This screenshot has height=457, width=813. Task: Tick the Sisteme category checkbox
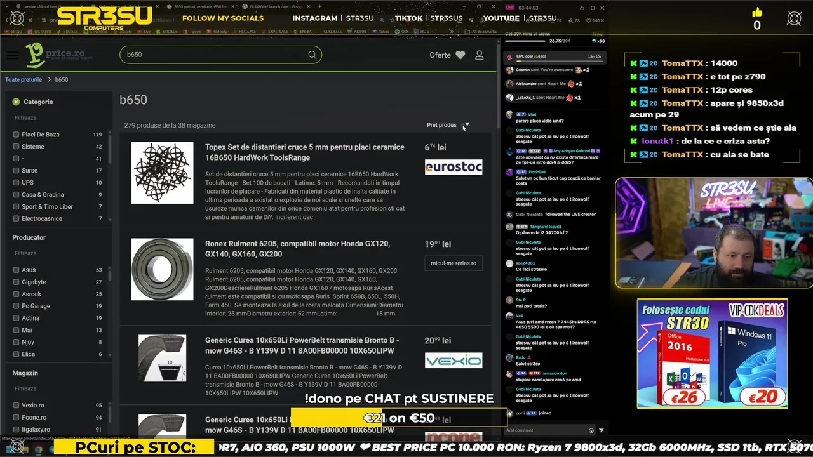coord(16,147)
